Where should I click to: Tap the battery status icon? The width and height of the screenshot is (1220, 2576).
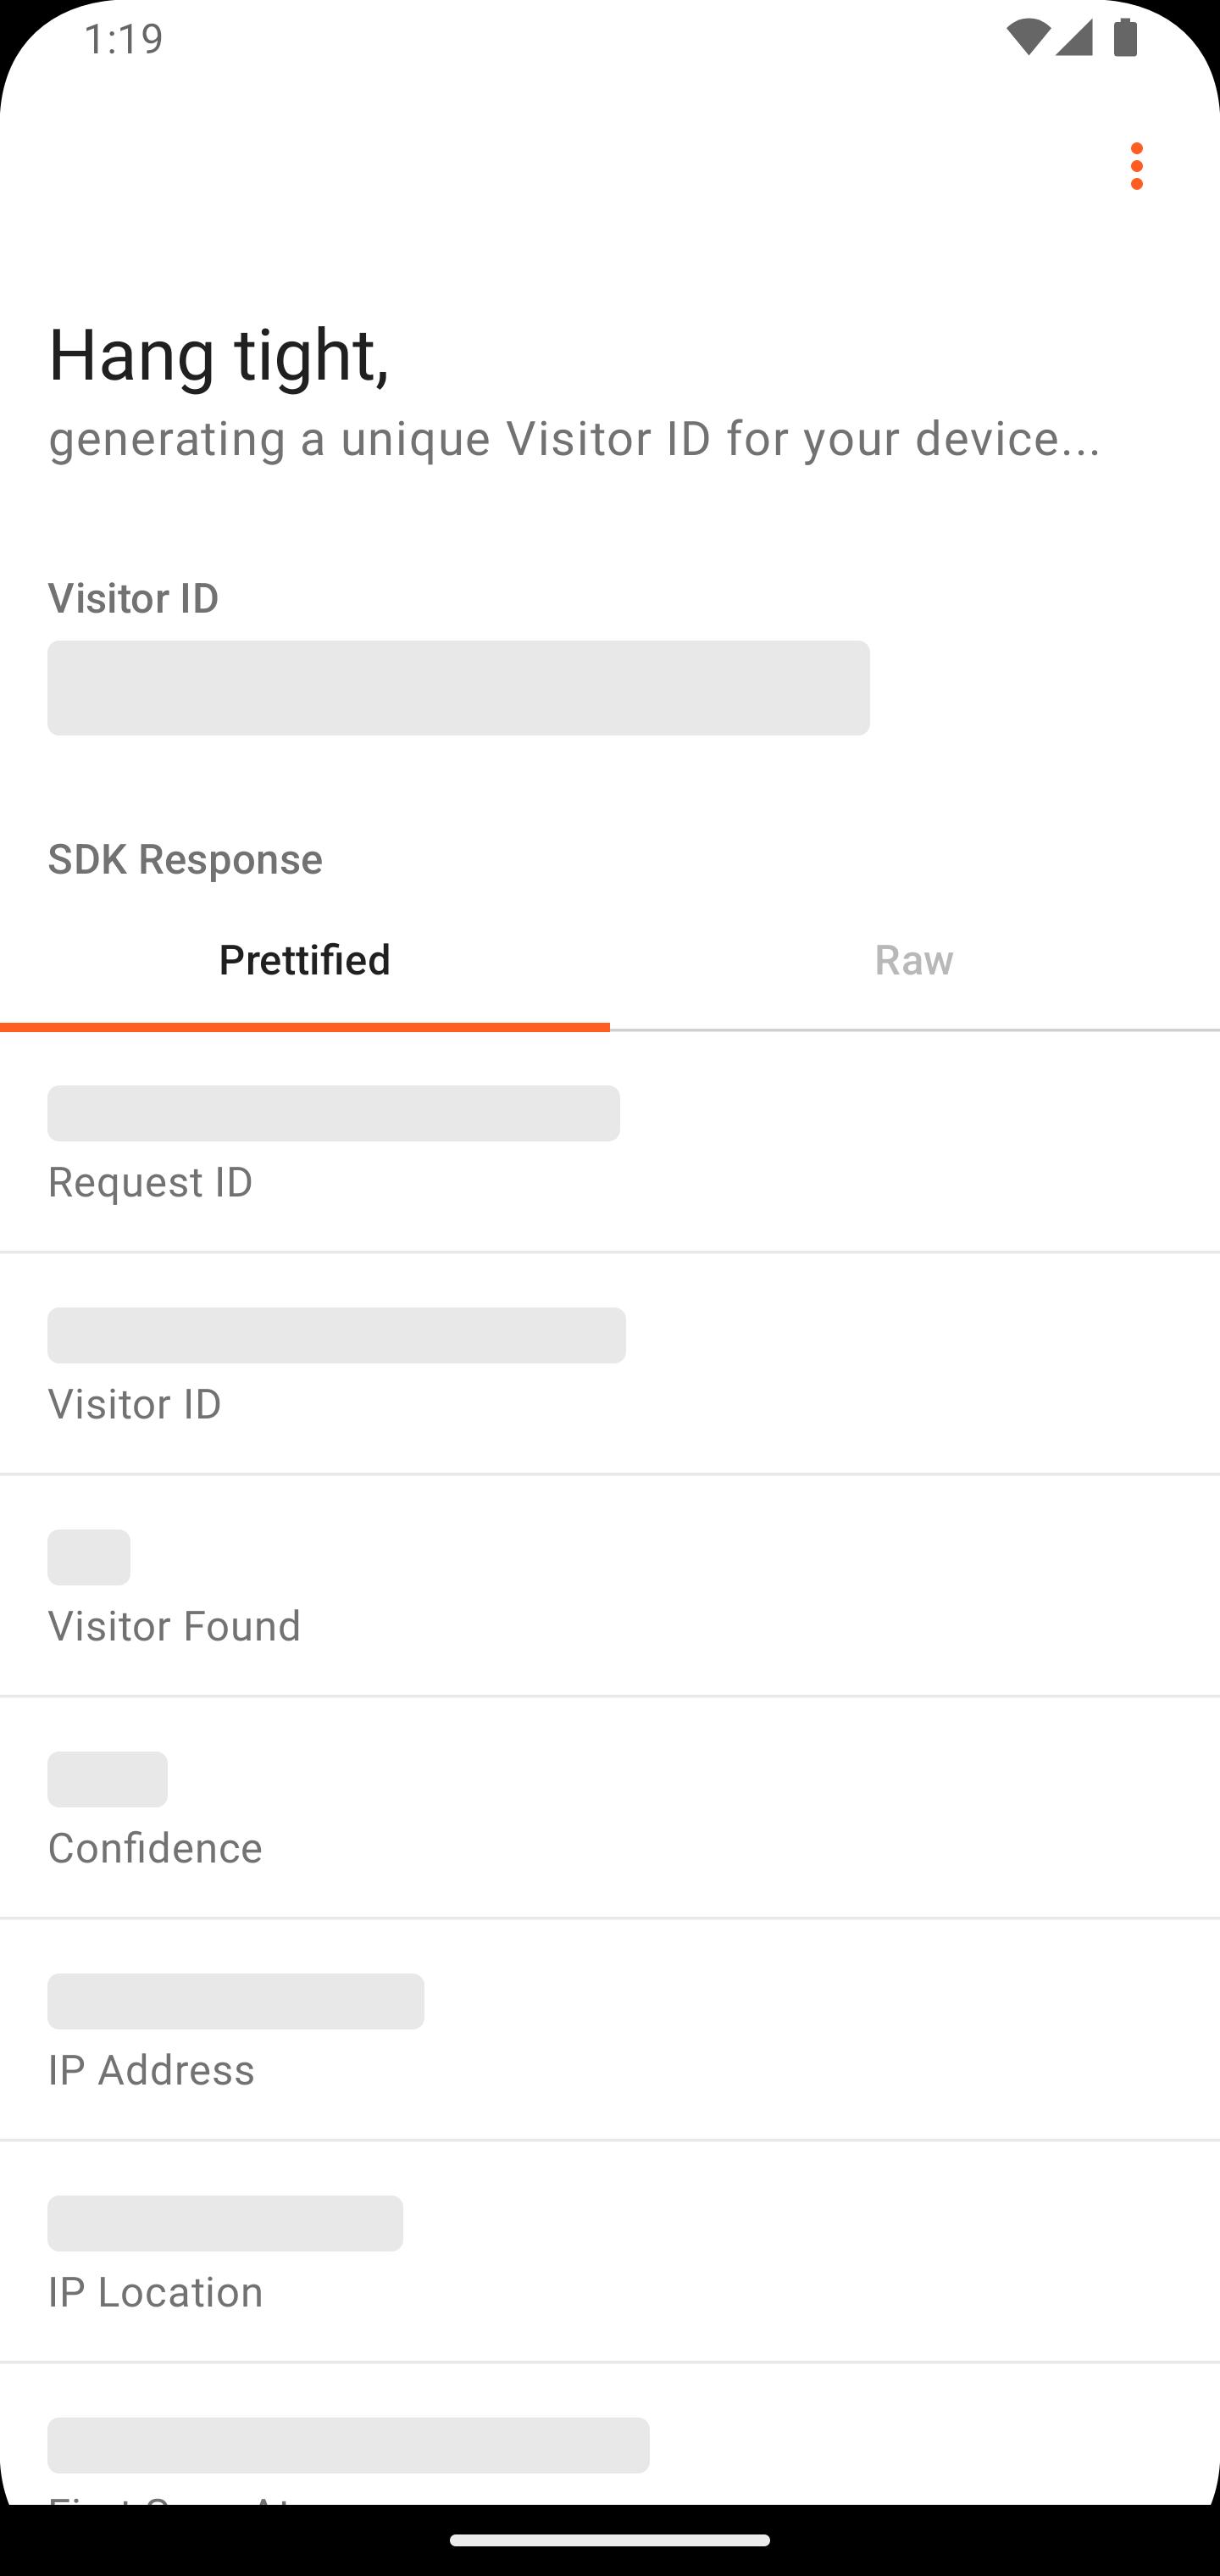1125,38
